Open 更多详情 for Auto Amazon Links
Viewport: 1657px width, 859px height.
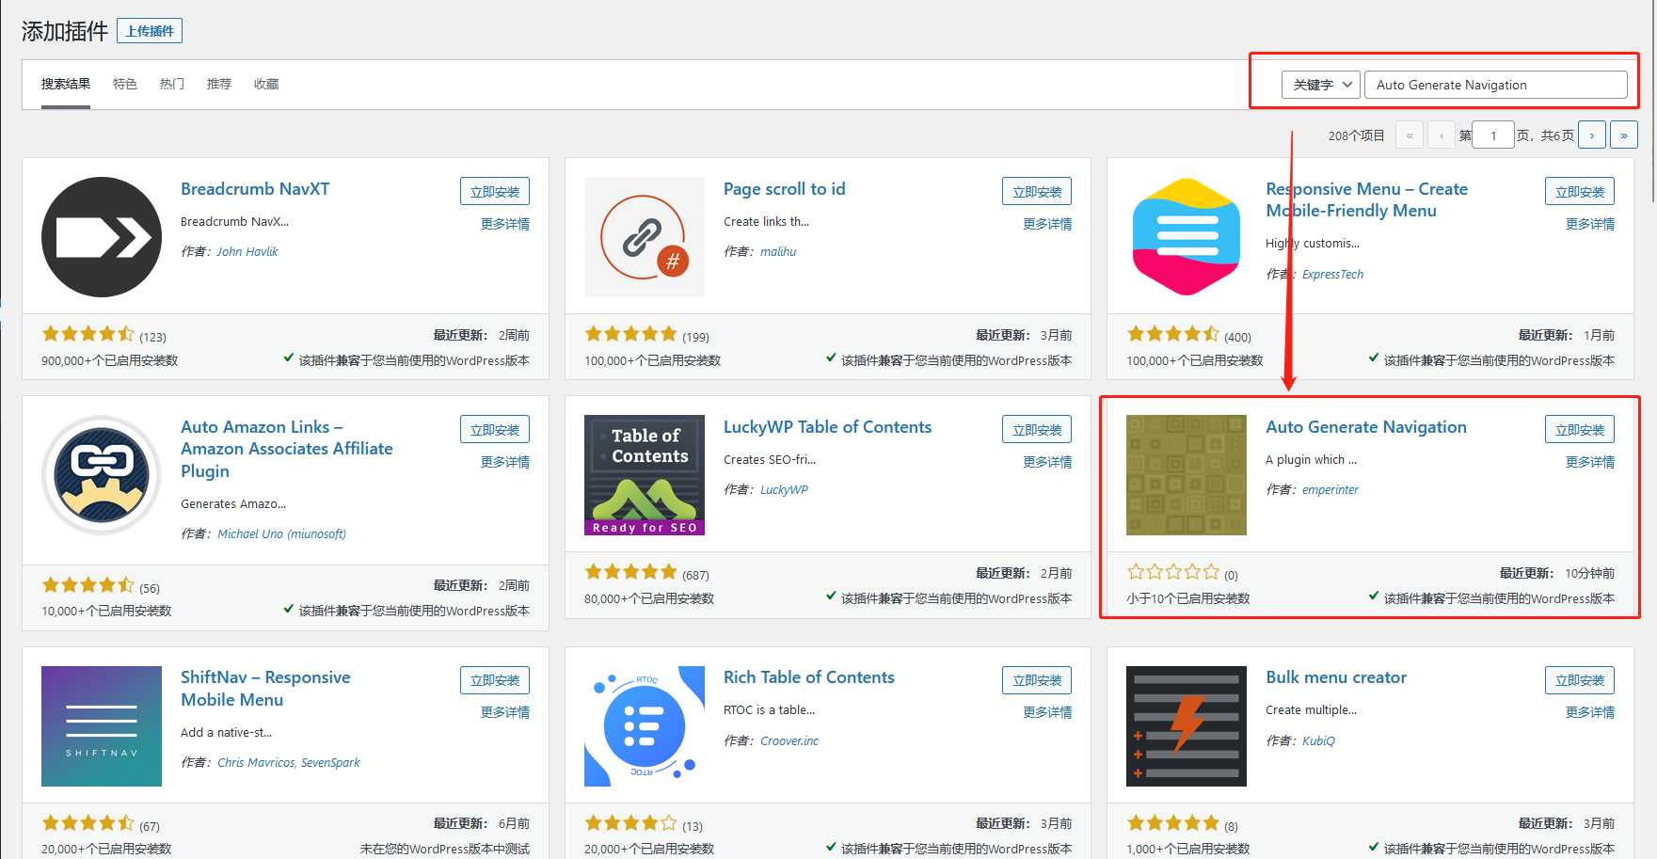pos(505,462)
